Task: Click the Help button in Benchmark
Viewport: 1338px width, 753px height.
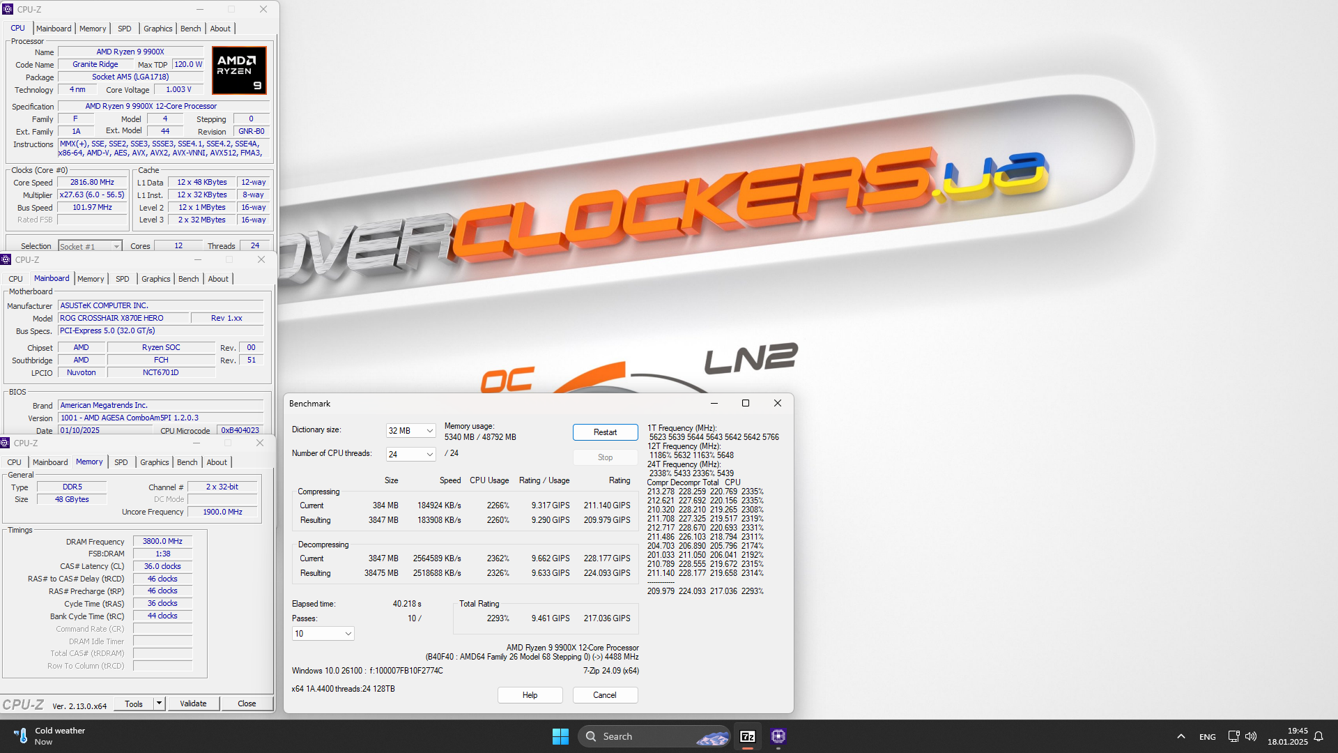Action: coord(530,695)
